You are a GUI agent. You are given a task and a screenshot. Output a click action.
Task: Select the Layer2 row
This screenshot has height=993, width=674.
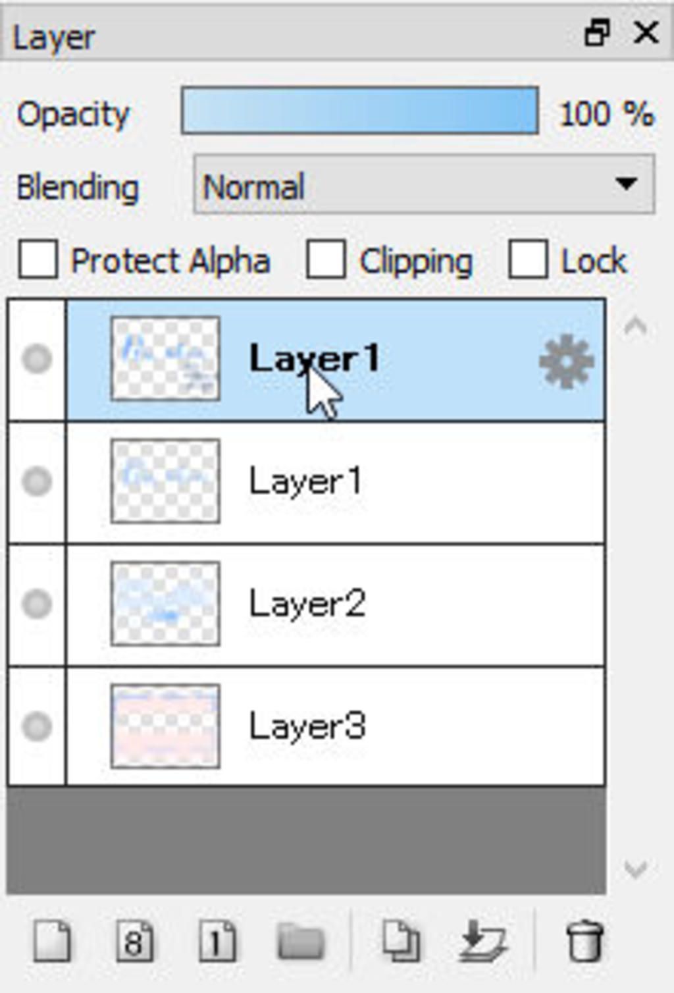pyautogui.click(x=395, y=604)
